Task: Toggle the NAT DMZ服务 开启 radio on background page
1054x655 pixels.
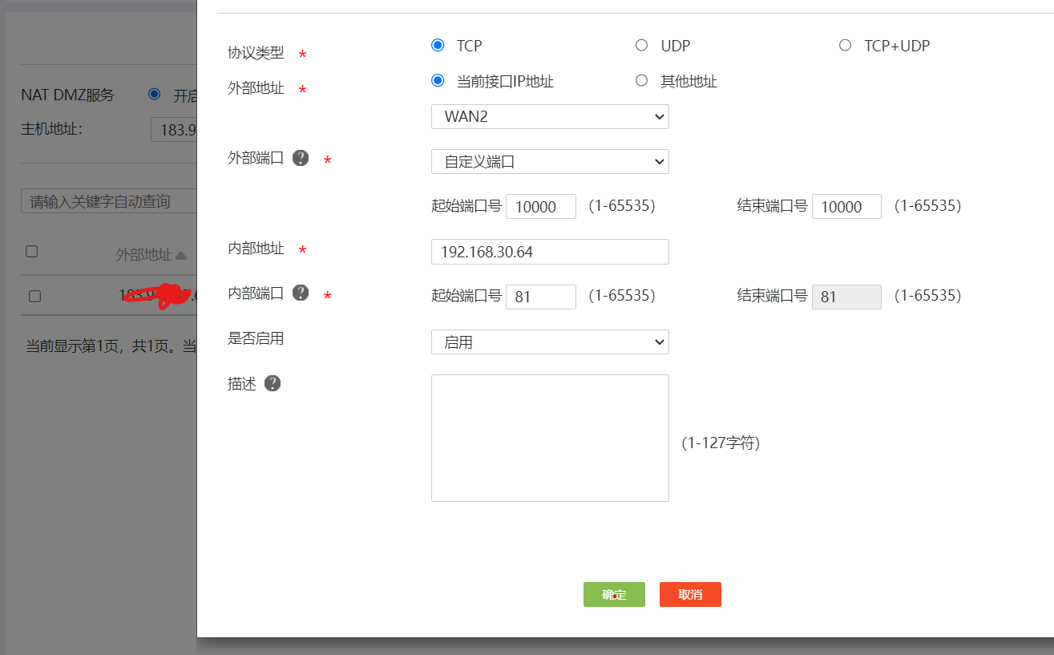Action: click(x=155, y=95)
